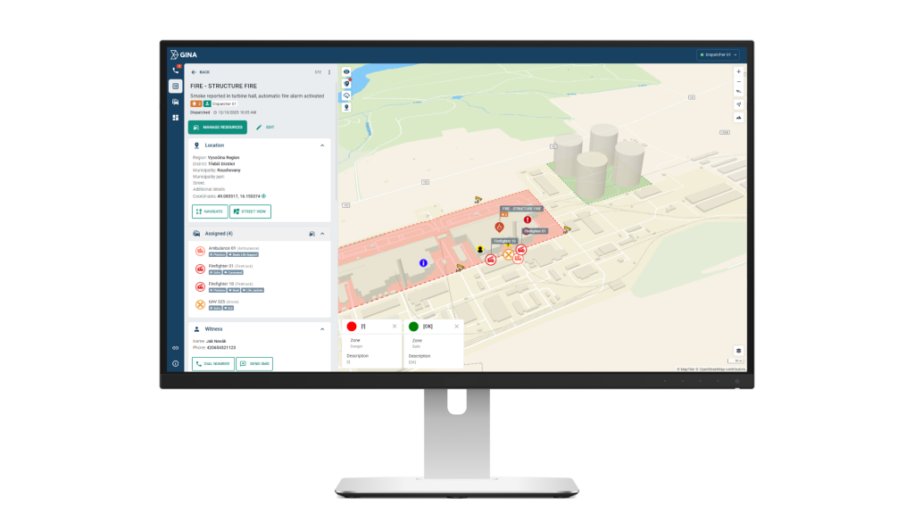Image resolution: width=914 pixels, height=514 pixels.
Task: Open the map layers icon
Action: coord(738,351)
